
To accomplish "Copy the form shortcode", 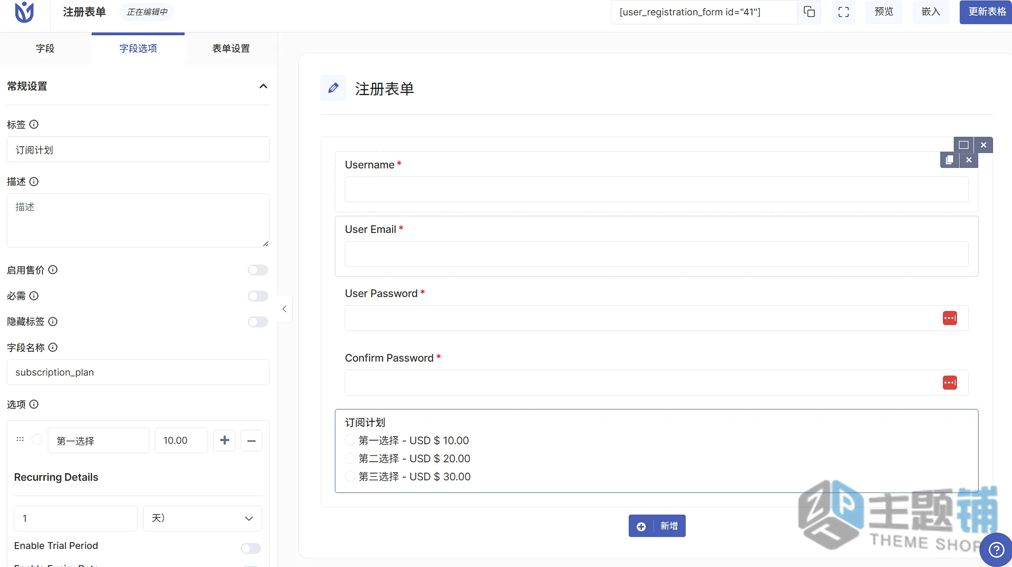I will (x=809, y=12).
